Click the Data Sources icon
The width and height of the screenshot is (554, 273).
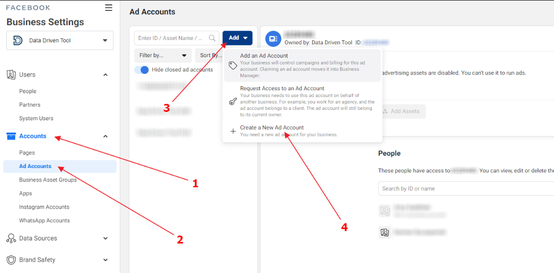coord(11,238)
